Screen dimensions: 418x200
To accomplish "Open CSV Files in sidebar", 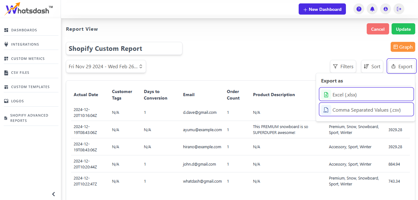I will pyautogui.click(x=20, y=73).
